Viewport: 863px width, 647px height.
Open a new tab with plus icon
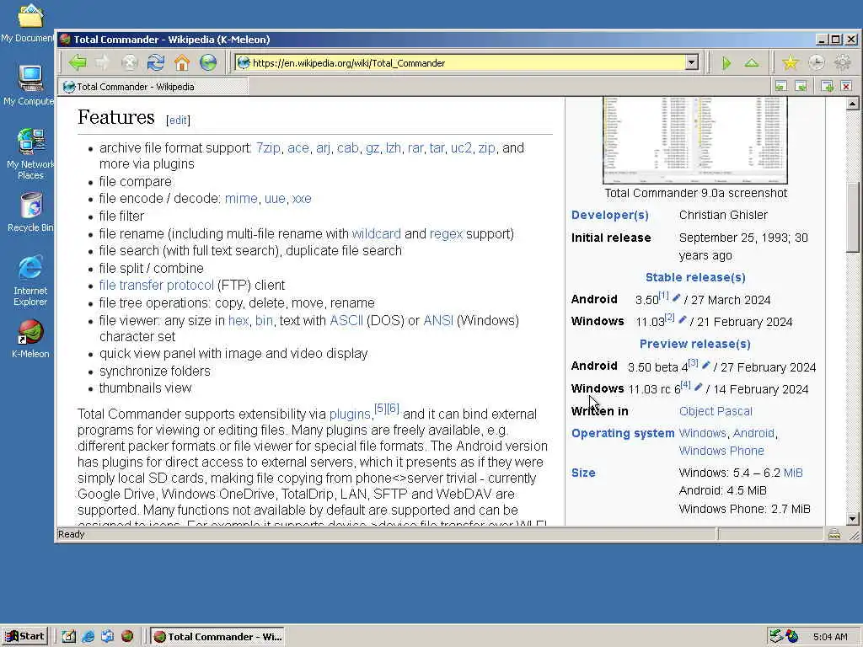pyautogui.click(x=827, y=87)
